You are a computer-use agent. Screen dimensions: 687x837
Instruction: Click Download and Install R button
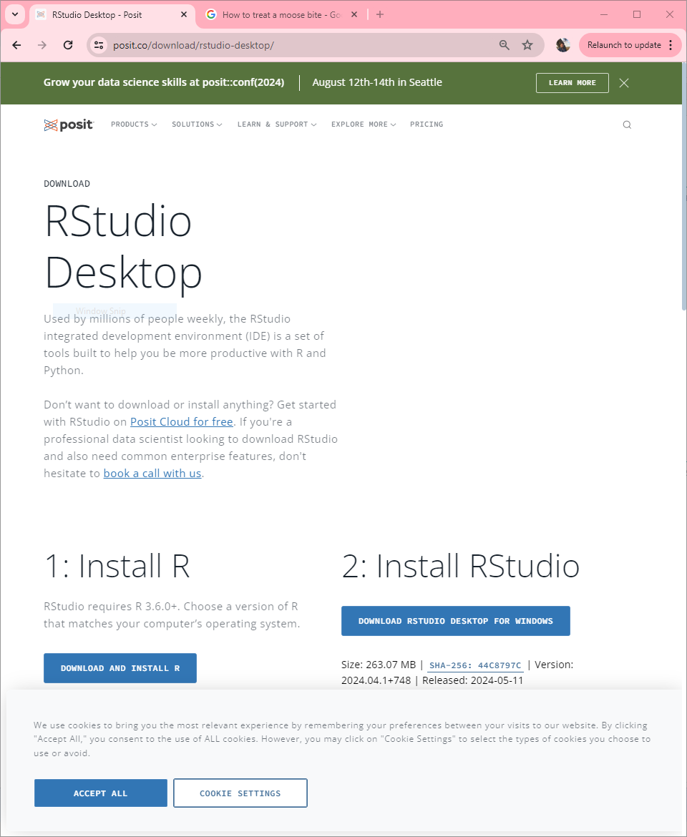(120, 667)
